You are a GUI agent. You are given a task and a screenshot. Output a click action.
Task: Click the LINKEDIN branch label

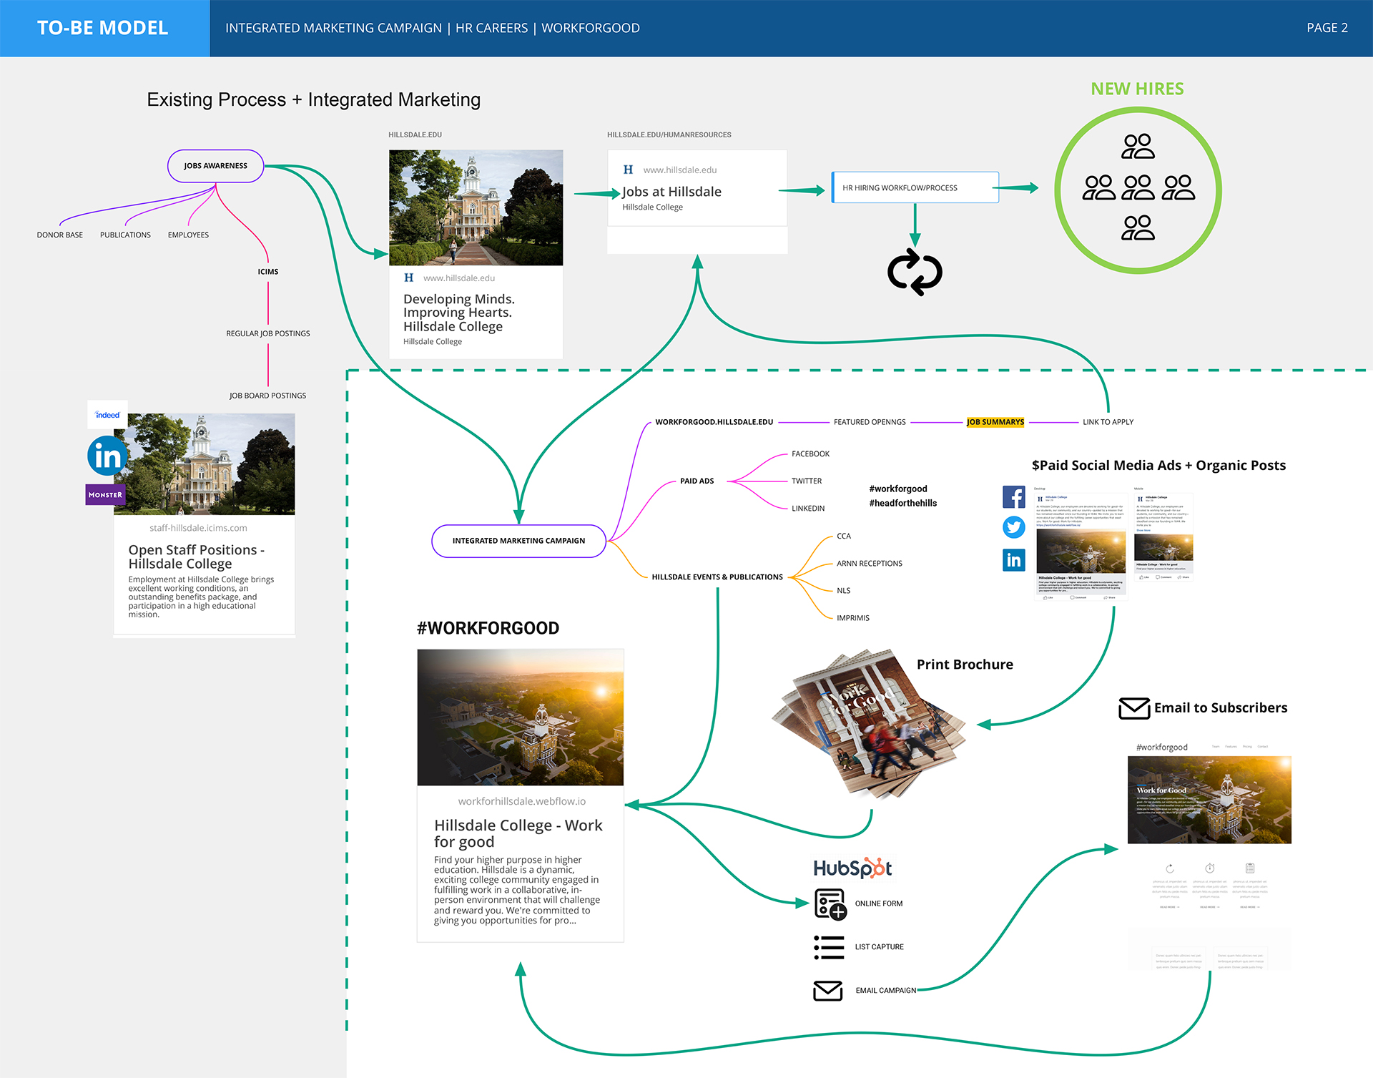(807, 509)
